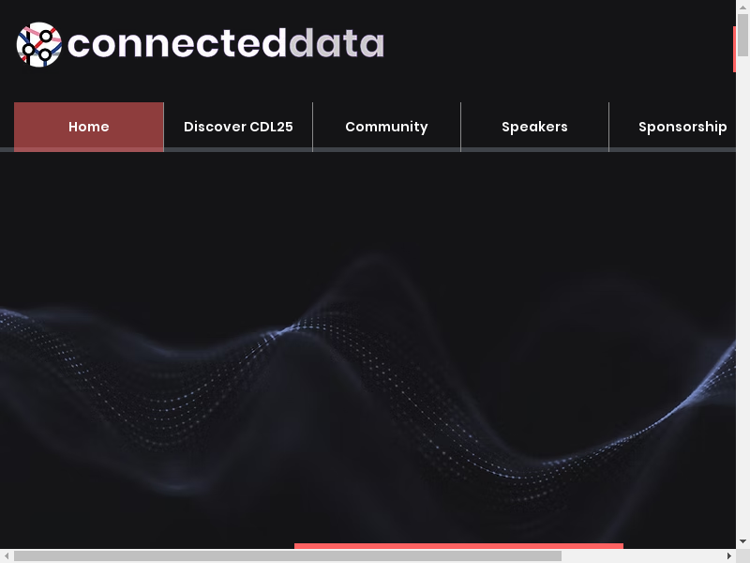Click the vertical scrollbar up arrow
The width and height of the screenshot is (750, 563).
pyautogui.click(x=742, y=7)
